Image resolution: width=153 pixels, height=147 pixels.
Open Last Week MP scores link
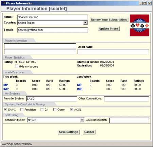80,85
